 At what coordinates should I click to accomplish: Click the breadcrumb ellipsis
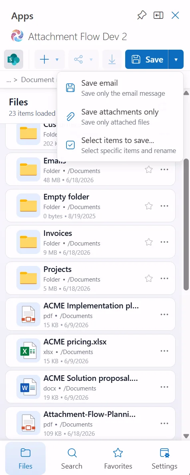click(8, 80)
